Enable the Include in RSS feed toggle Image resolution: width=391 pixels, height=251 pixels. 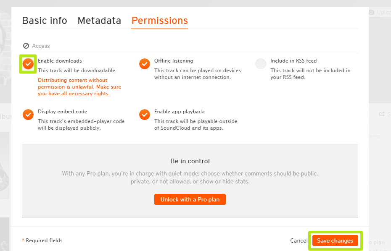pyautogui.click(x=261, y=64)
